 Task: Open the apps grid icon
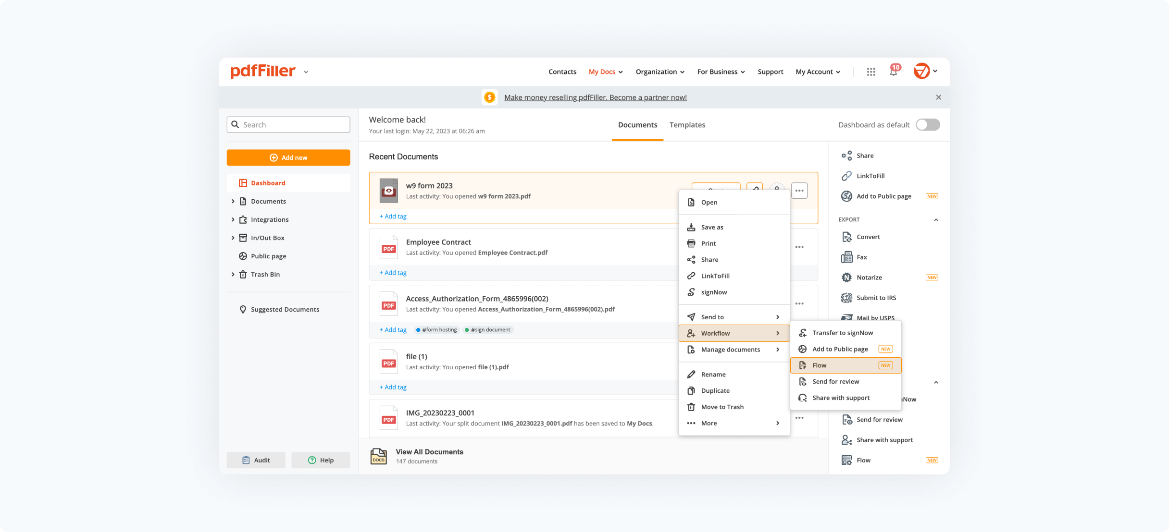click(871, 72)
